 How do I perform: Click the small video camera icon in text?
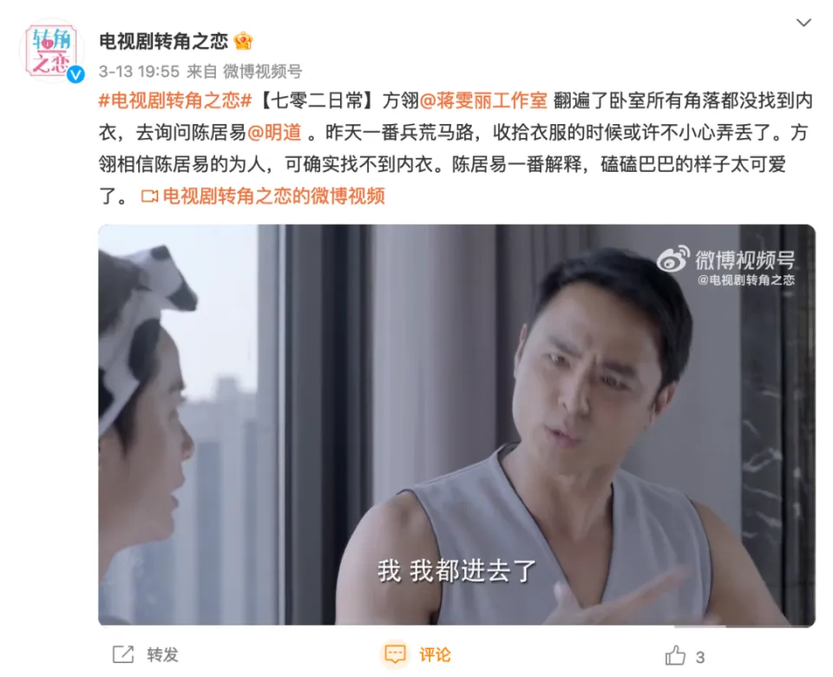click(149, 197)
